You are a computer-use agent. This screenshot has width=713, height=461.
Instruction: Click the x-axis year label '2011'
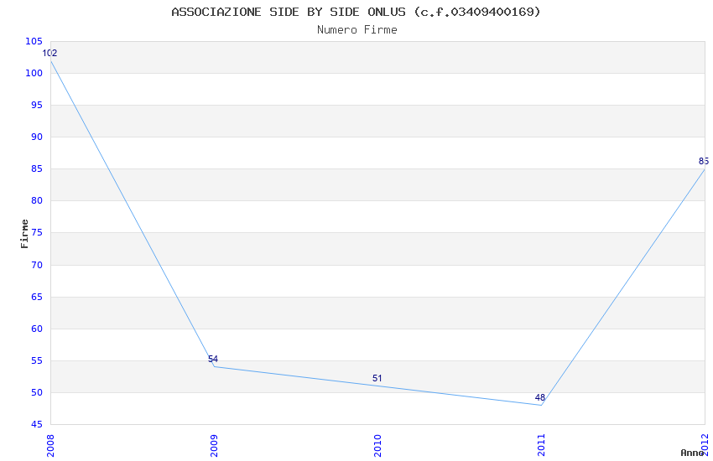pos(541,445)
